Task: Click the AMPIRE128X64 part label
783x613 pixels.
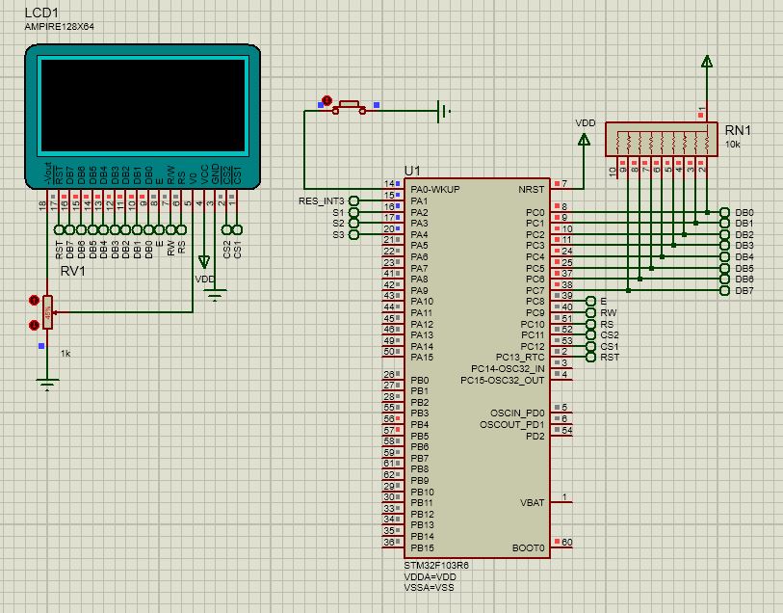Action: [x=59, y=27]
